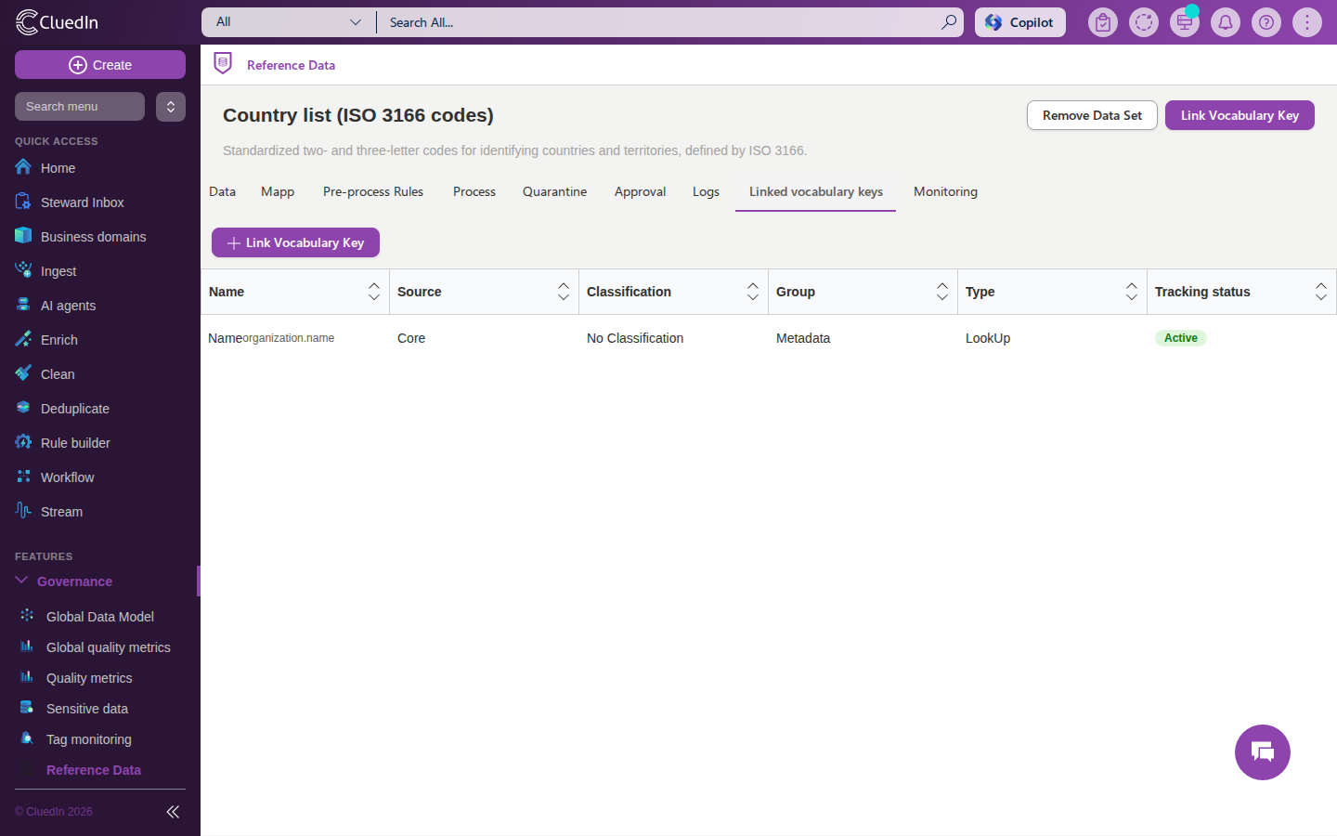The image size is (1337, 836).
Task: Go to the Monitoring tab
Action: tap(945, 191)
